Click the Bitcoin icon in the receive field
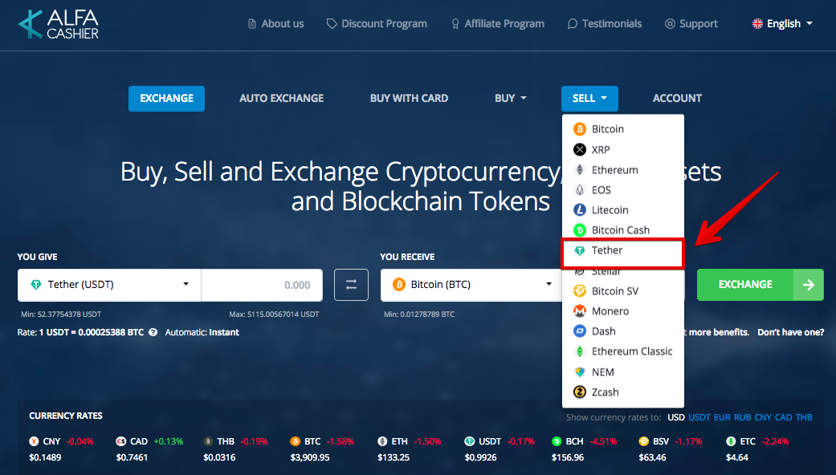 tap(399, 285)
